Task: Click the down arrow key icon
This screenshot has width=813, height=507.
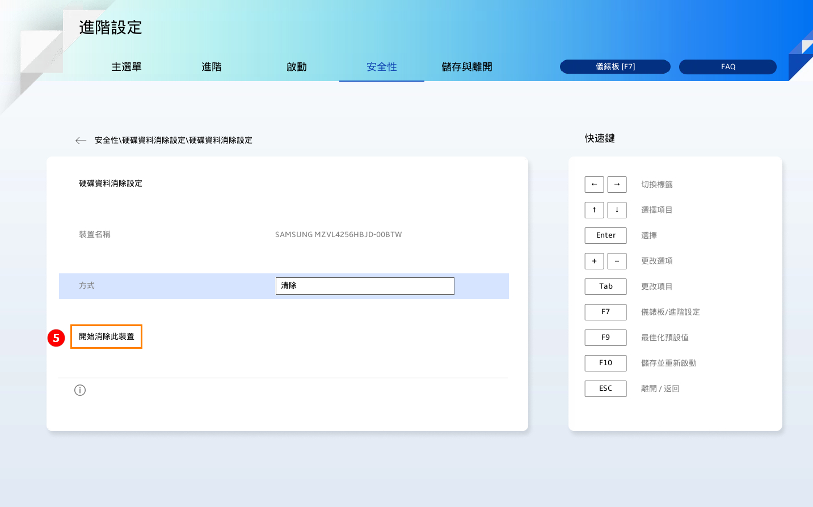Action: coord(617,210)
